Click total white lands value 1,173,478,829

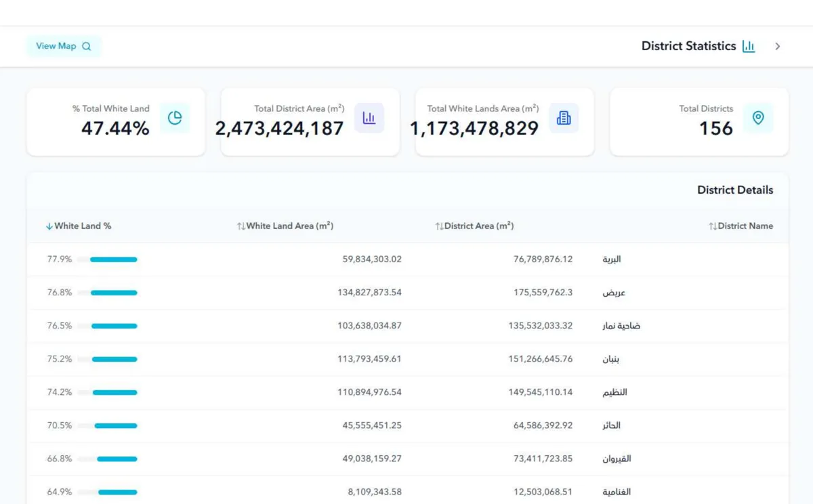click(x=474, y=128)
